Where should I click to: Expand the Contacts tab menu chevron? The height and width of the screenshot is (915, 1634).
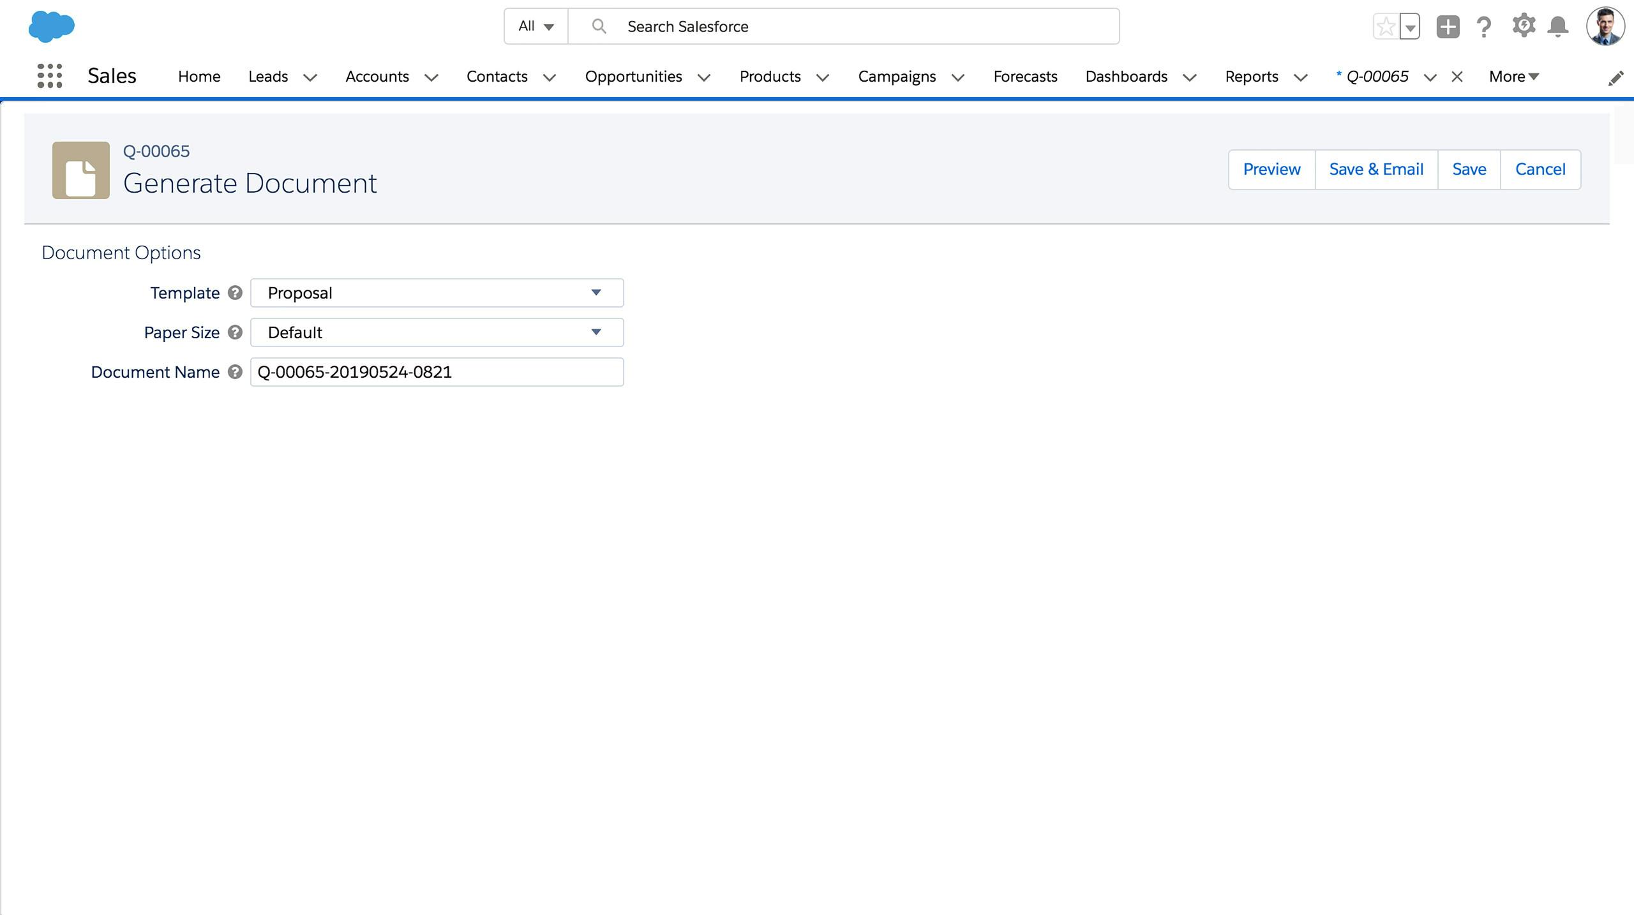point(550,77)
